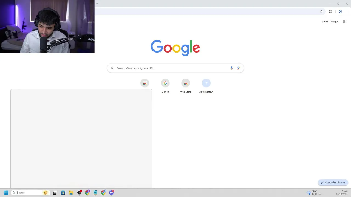Launch Microsoft Store from taskbar

(x=63, y=193)
